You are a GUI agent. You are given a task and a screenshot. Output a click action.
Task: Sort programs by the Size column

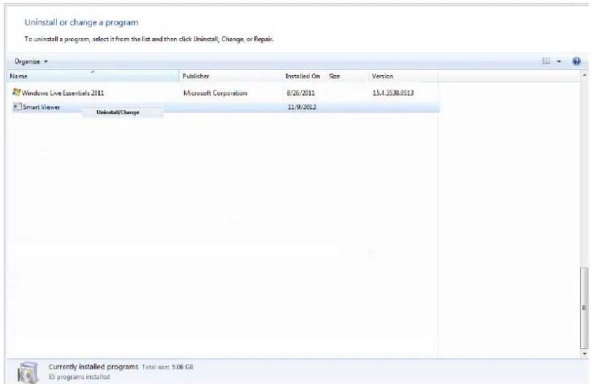click(x=347, y=76)
